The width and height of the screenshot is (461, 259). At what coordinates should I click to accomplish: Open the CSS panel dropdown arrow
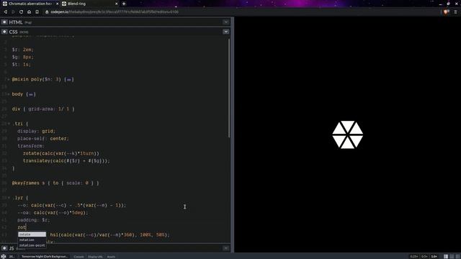click(225, 32)
